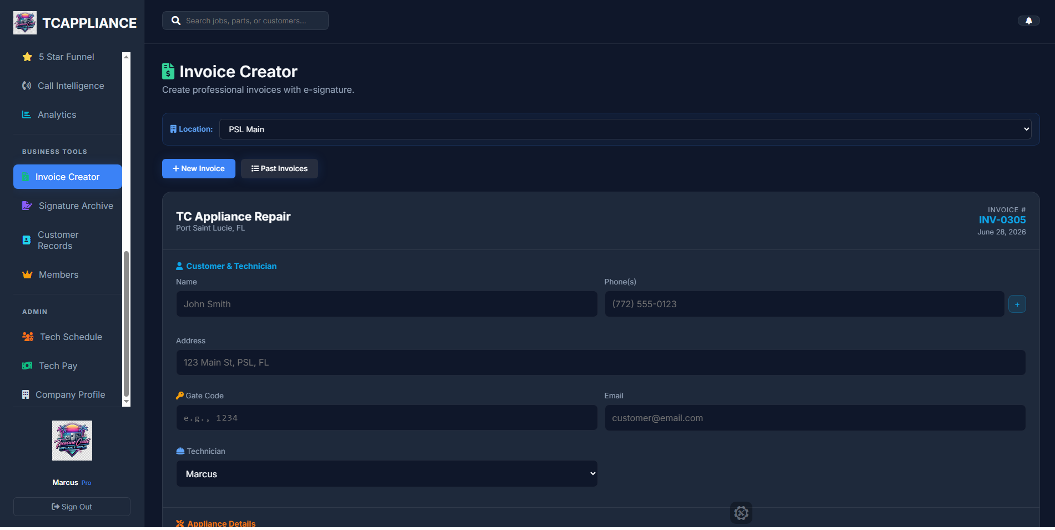Click the sidebar scroll up arrow

point(126,56)
